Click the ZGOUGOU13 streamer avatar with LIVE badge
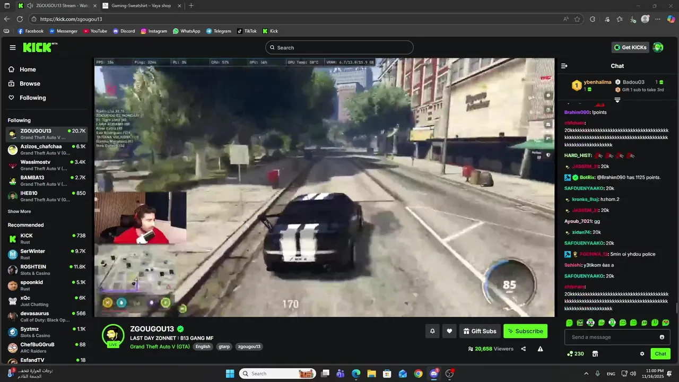 point(113,335)
